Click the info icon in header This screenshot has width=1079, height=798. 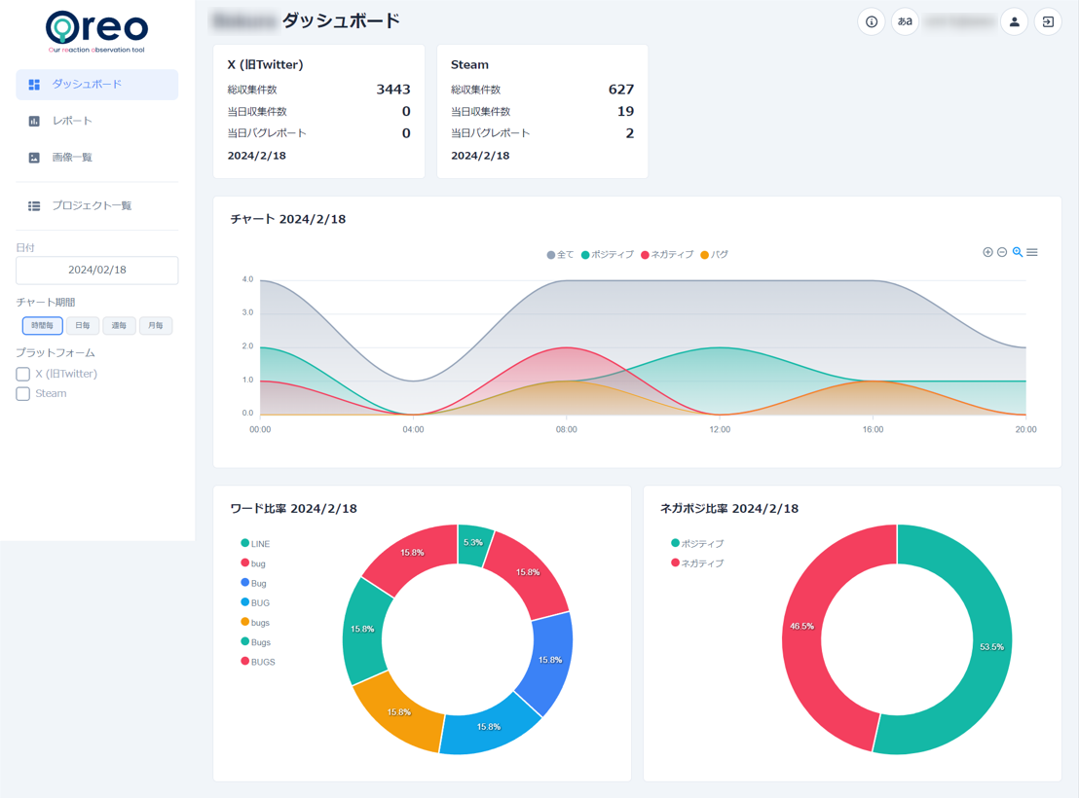[x=871, y=21]
